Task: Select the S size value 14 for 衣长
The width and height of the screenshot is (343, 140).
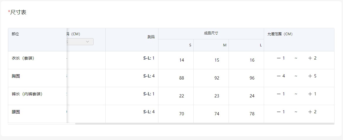Action: (x=182, y=60)
